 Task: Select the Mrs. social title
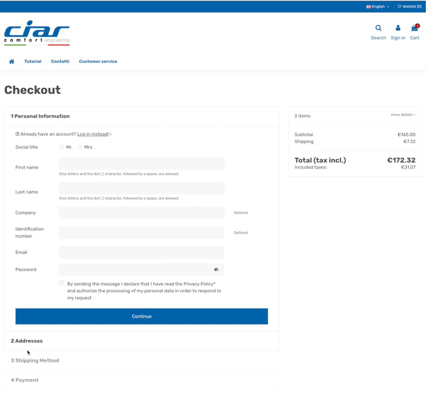[80, 147]
